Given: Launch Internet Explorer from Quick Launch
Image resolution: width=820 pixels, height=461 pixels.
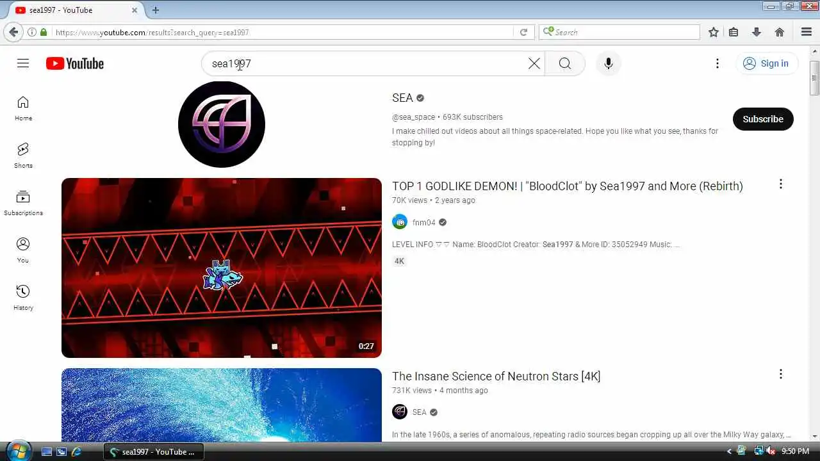Looking at the screenshot, I should [76, 451].
